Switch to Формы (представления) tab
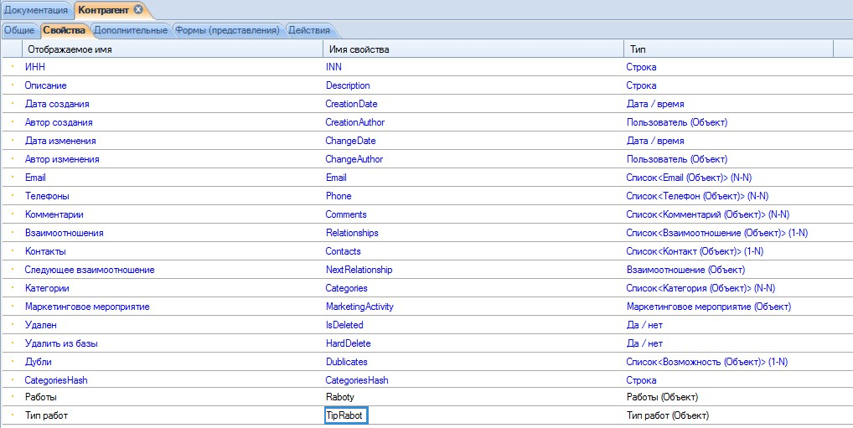The height and width of the screenshot is (428, 853). (227, 30)
